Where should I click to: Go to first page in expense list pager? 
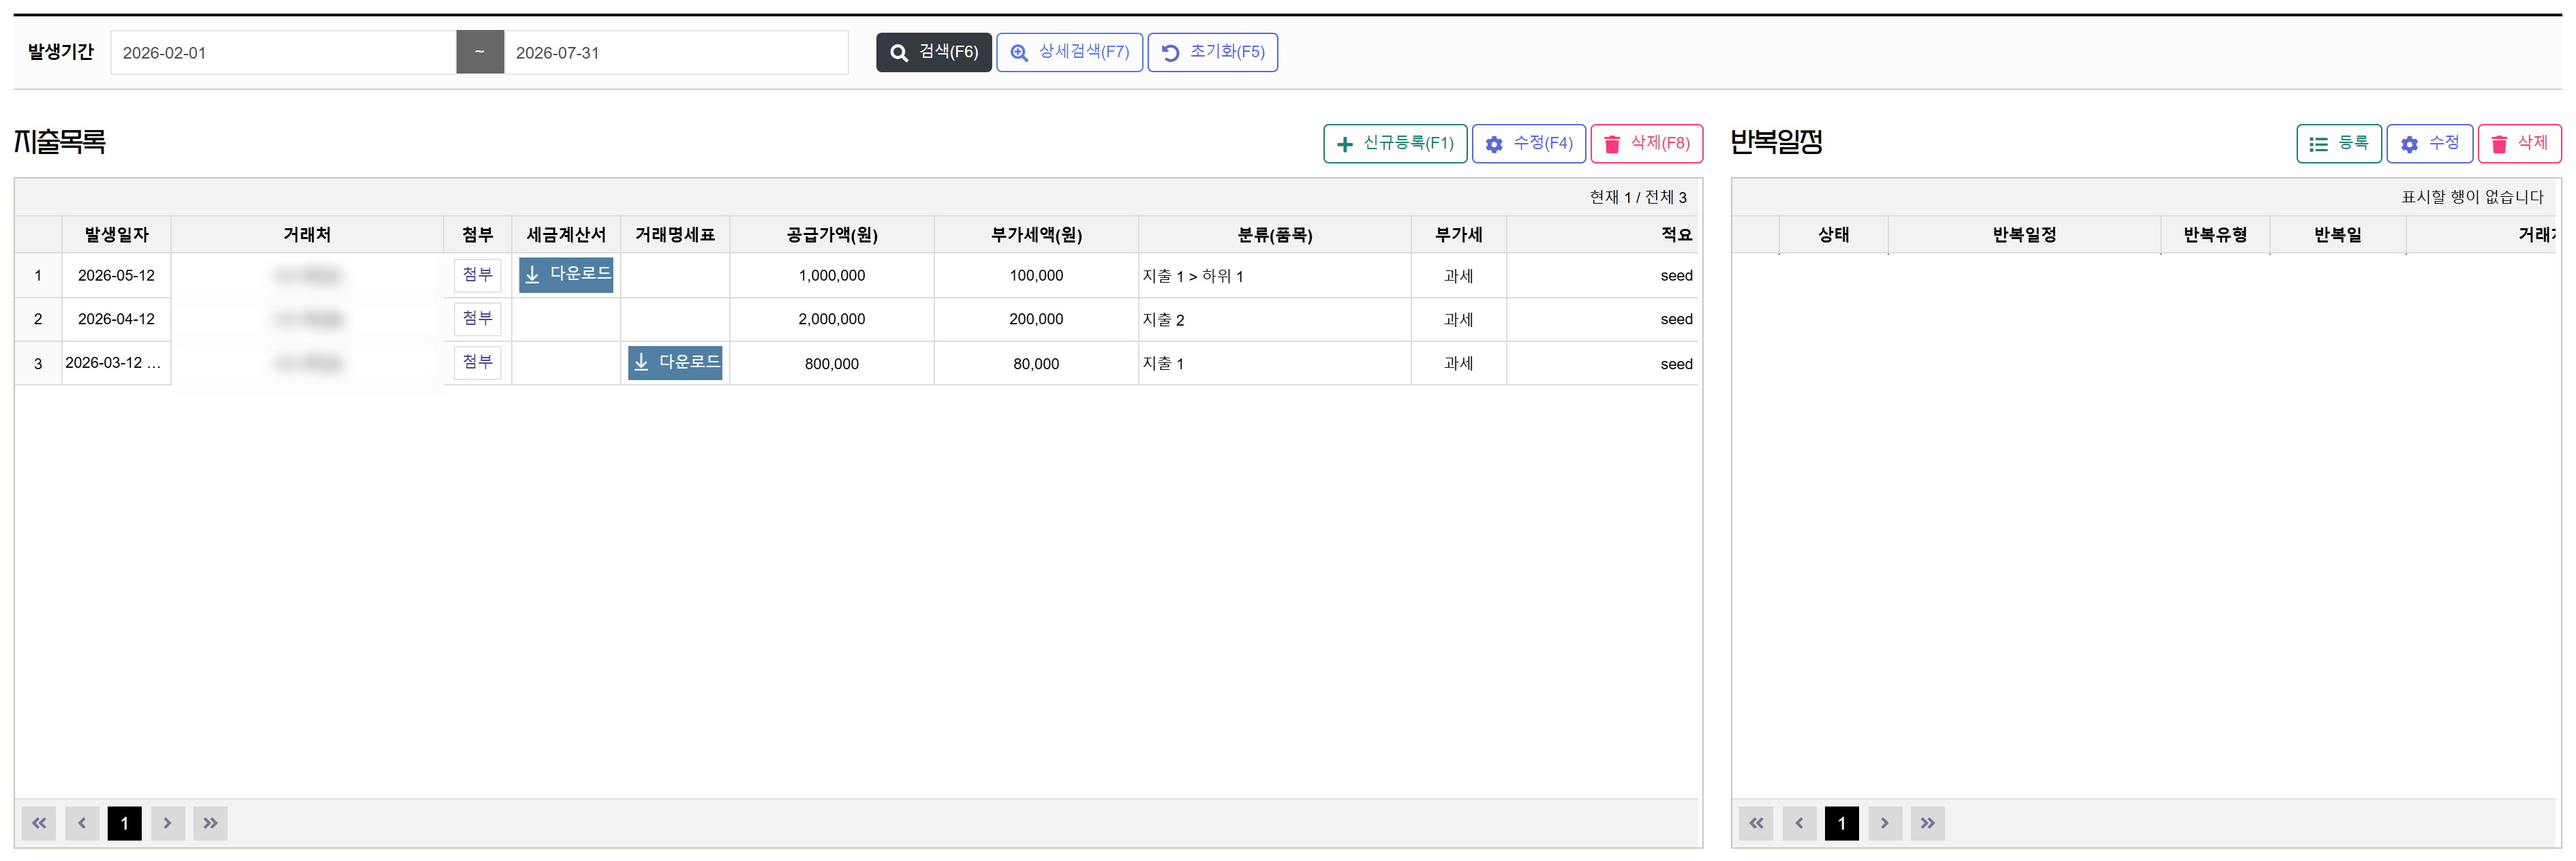39,823
